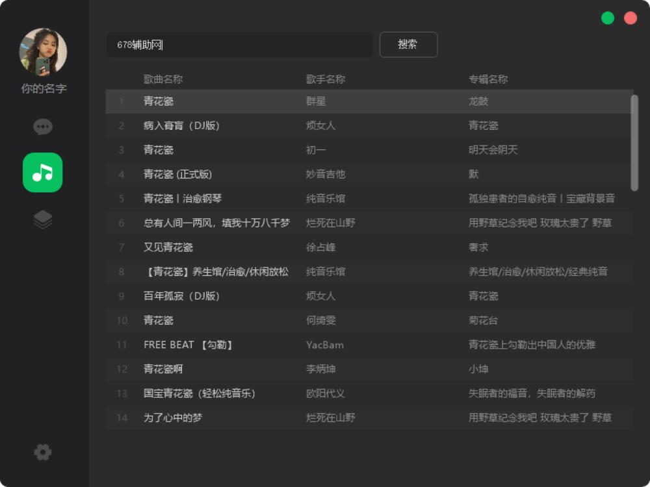Select song 青花瓷 (正式版) in the list
650x487 pixels.
177,175
